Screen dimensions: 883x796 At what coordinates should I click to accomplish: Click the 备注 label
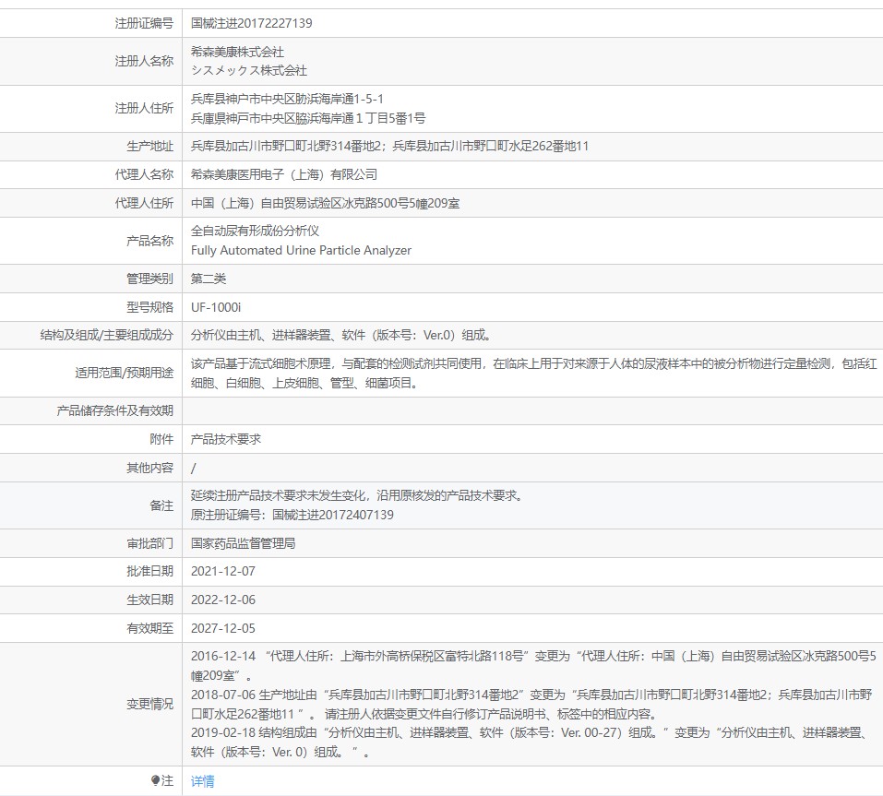(161, 505)
